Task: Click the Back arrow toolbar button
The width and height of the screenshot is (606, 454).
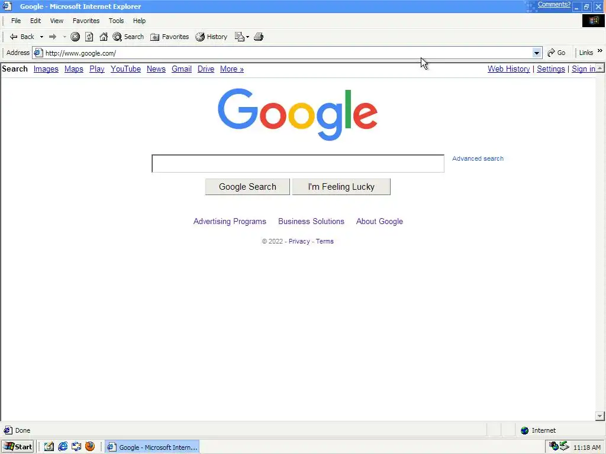Action: point(22,37)
